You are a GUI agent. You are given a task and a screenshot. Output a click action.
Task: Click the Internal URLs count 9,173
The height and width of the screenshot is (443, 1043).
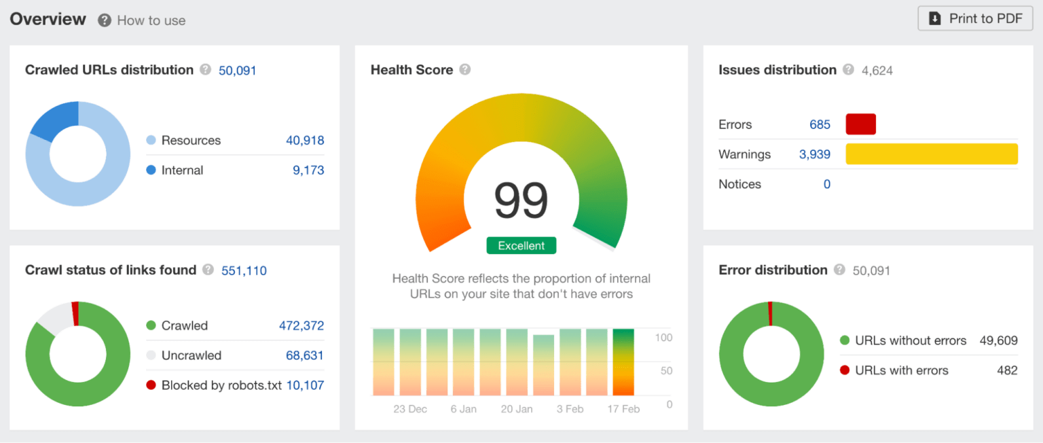point(308,171)
